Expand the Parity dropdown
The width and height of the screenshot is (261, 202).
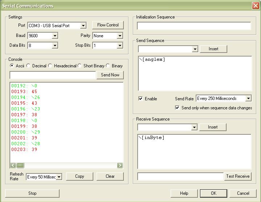[120, 36]
